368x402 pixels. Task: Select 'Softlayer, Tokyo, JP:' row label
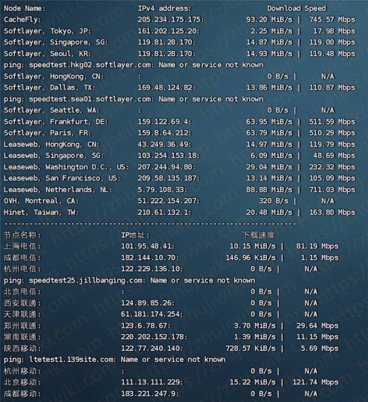point(48,31)
